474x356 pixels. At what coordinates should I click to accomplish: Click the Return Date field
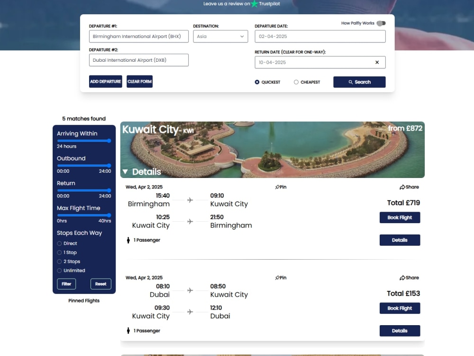coord(320,62)
